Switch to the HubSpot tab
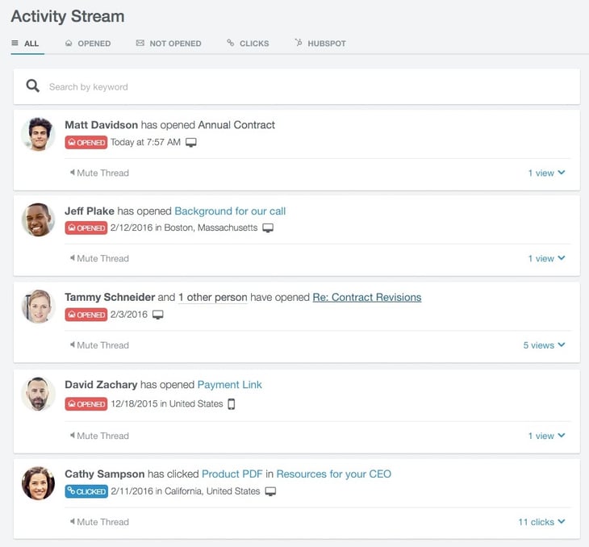The width and height of the screenshot is (589, 547). click(x=320, y=44)
